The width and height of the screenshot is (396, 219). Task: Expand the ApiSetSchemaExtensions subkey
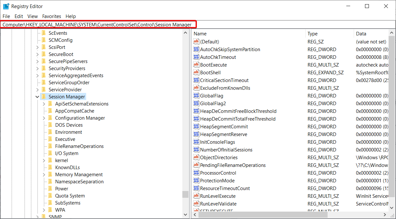pyautogui.click(x=44, y=104)
